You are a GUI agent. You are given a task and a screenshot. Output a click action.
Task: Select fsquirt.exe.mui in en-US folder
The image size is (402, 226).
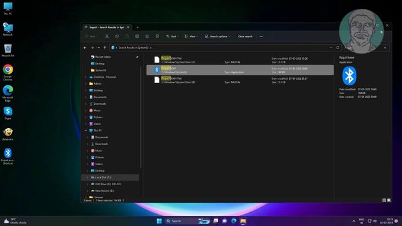(x=240, y=60)
